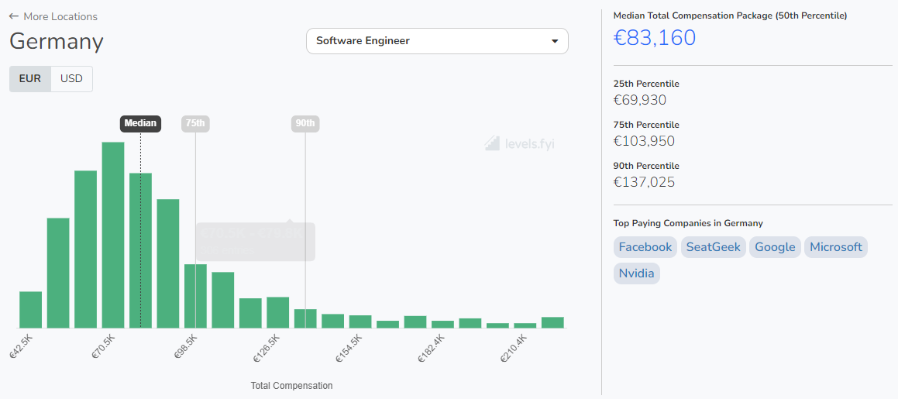Click the first bar at €42.5K
The width and height of the screenshot is (898, 399).
[x=30, y=310]
